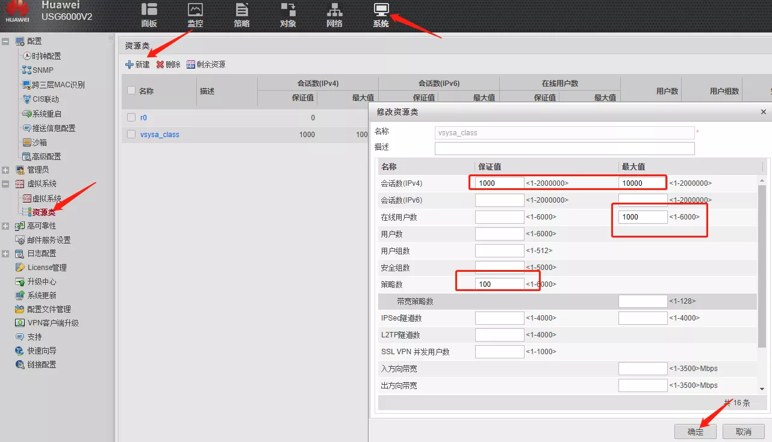Open the 对象 object icon
772x442 pixels.
point(288,10)
